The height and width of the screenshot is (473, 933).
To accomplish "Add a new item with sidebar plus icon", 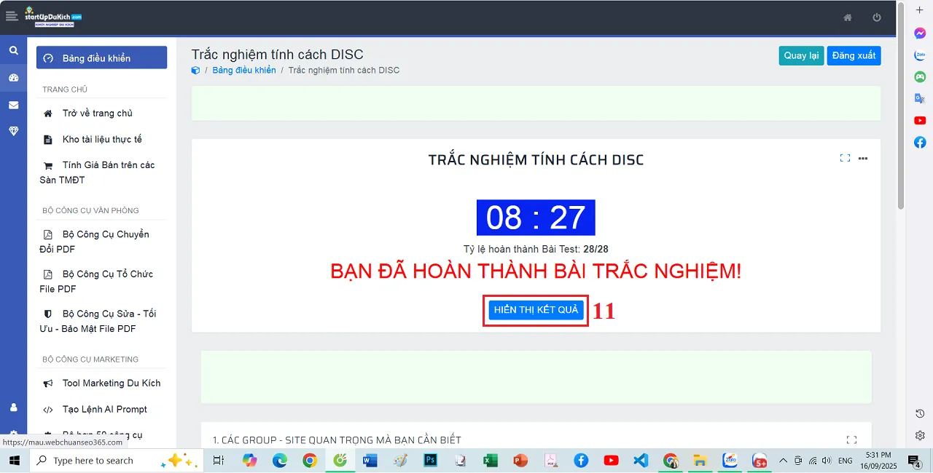I will pos(920,9).
